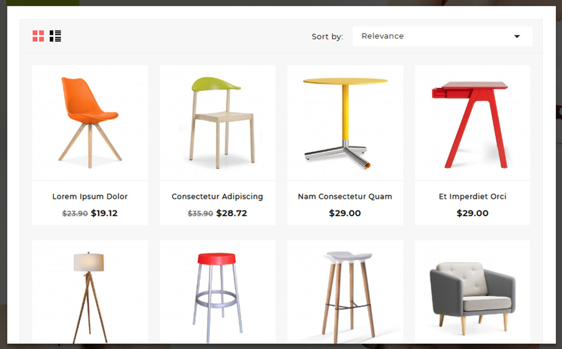Open the orange chair product image
Screen dimensions: 562x349
click(90, 122)
